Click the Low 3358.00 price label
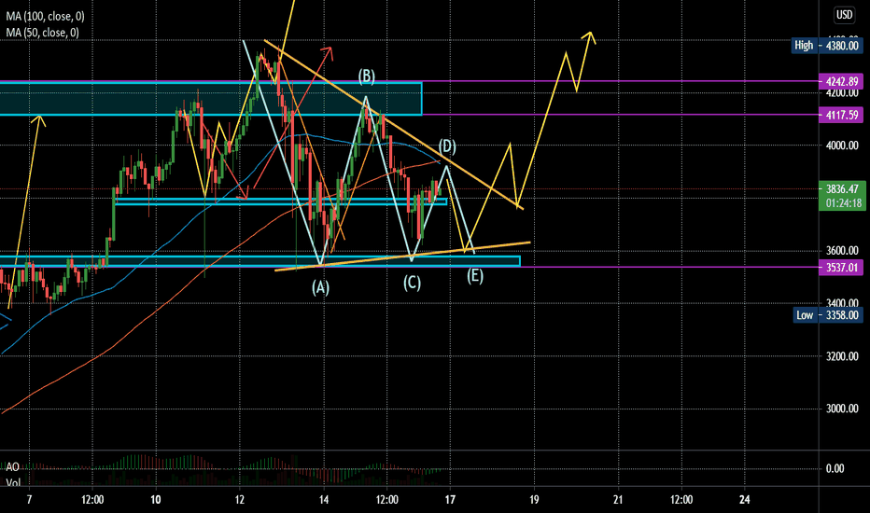 coord(827,315)
